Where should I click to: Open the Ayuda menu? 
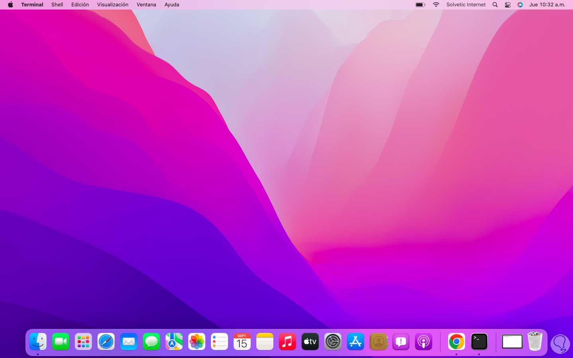click(x=172, y=5)
